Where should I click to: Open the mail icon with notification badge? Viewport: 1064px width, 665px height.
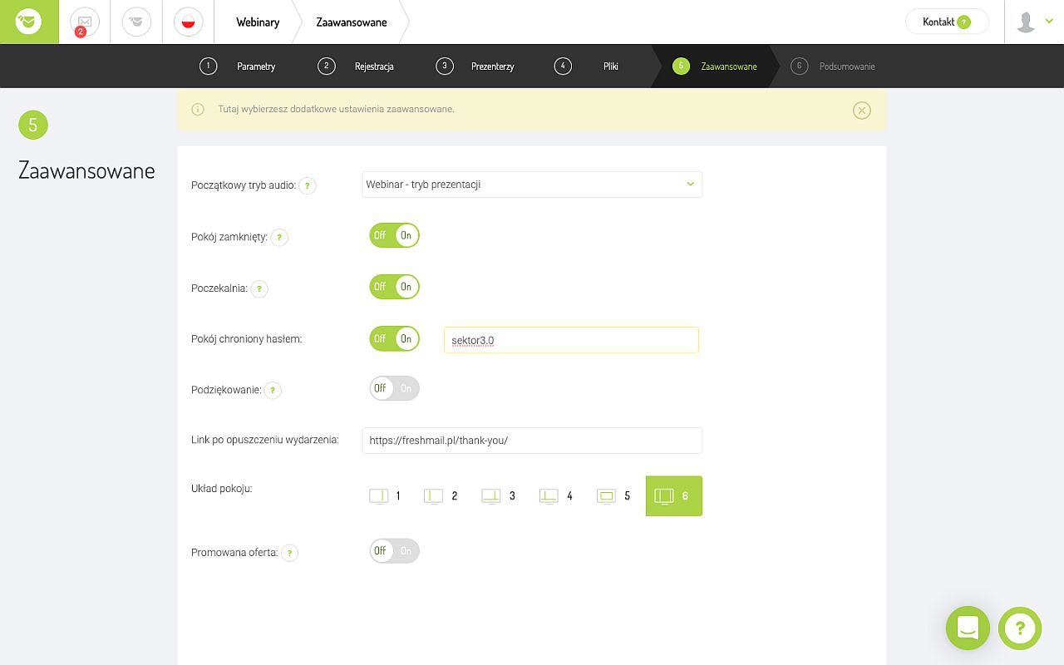point(84,22)
